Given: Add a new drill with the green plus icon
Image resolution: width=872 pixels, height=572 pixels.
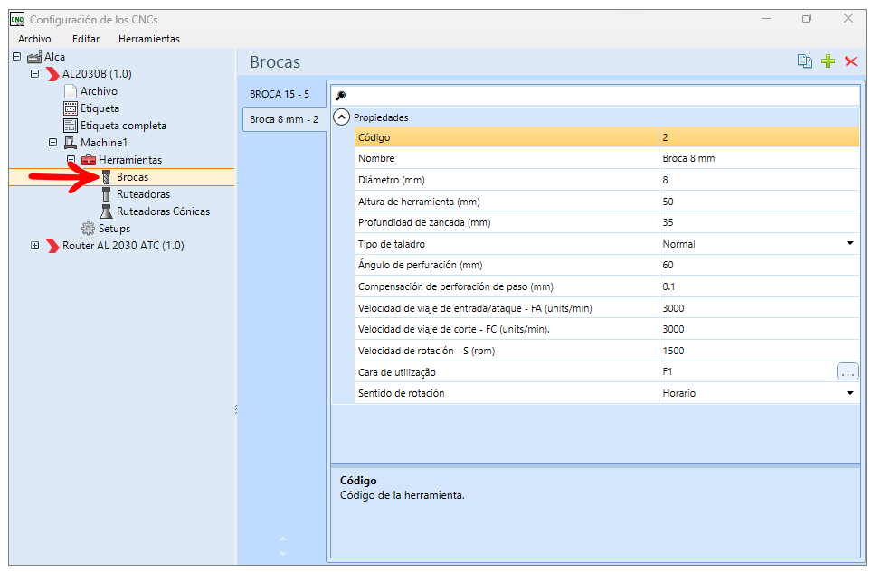Looking at the screenshot, I should click(828, 61).
